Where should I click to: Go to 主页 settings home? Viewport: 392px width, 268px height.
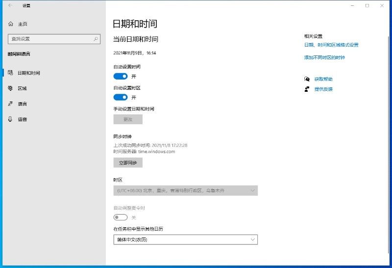click(23, 24)
